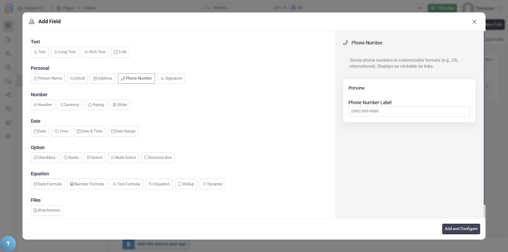
Task: Click the Phone Number Label preview input
Action: pos(409,111)
